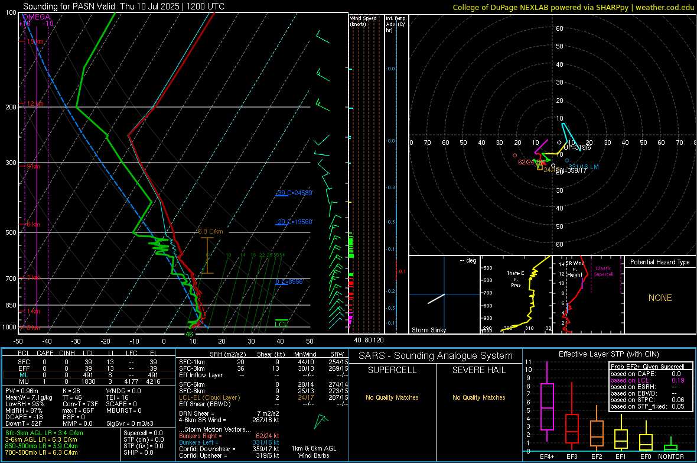Click the 'SigSvr = 0 m3/s3' value
The height and width of the screenshot is (463, 697).
pos(130,423)
